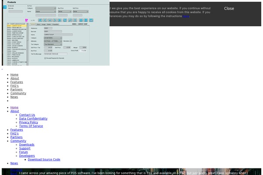Viewport: 263px width, 175px height.
Task: Click the gray News menu item
Action: (14, 97)
